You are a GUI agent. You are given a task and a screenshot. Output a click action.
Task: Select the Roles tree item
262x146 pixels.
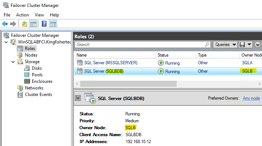tap(30, 49)
